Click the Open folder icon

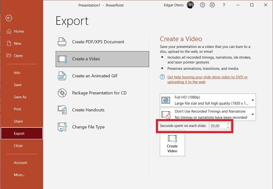click(x=9, y=55)
